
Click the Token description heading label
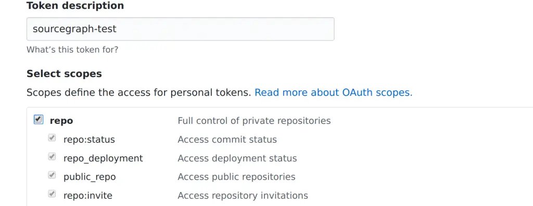(x=75, y=6)
